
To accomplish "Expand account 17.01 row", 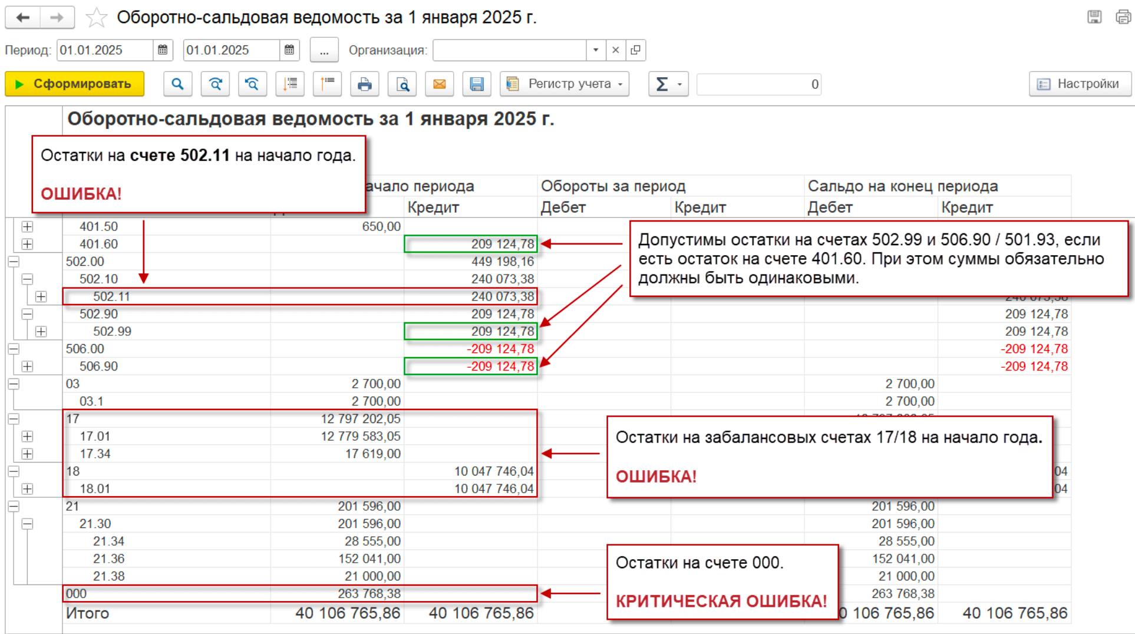I will (27, 437).
